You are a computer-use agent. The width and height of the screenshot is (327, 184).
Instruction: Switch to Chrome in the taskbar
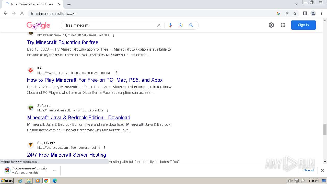point(46,181)
